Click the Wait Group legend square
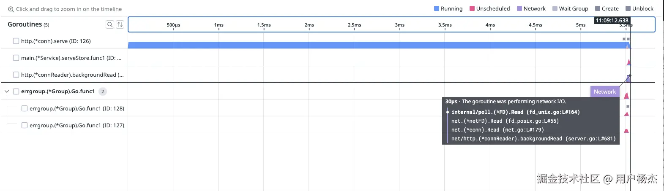The image size is (664, 191). click(x=555, y=8)
